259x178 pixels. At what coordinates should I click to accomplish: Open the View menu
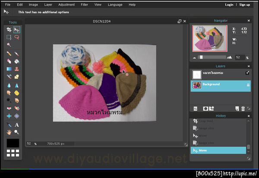pyautogui.click(x=98, y=5)
